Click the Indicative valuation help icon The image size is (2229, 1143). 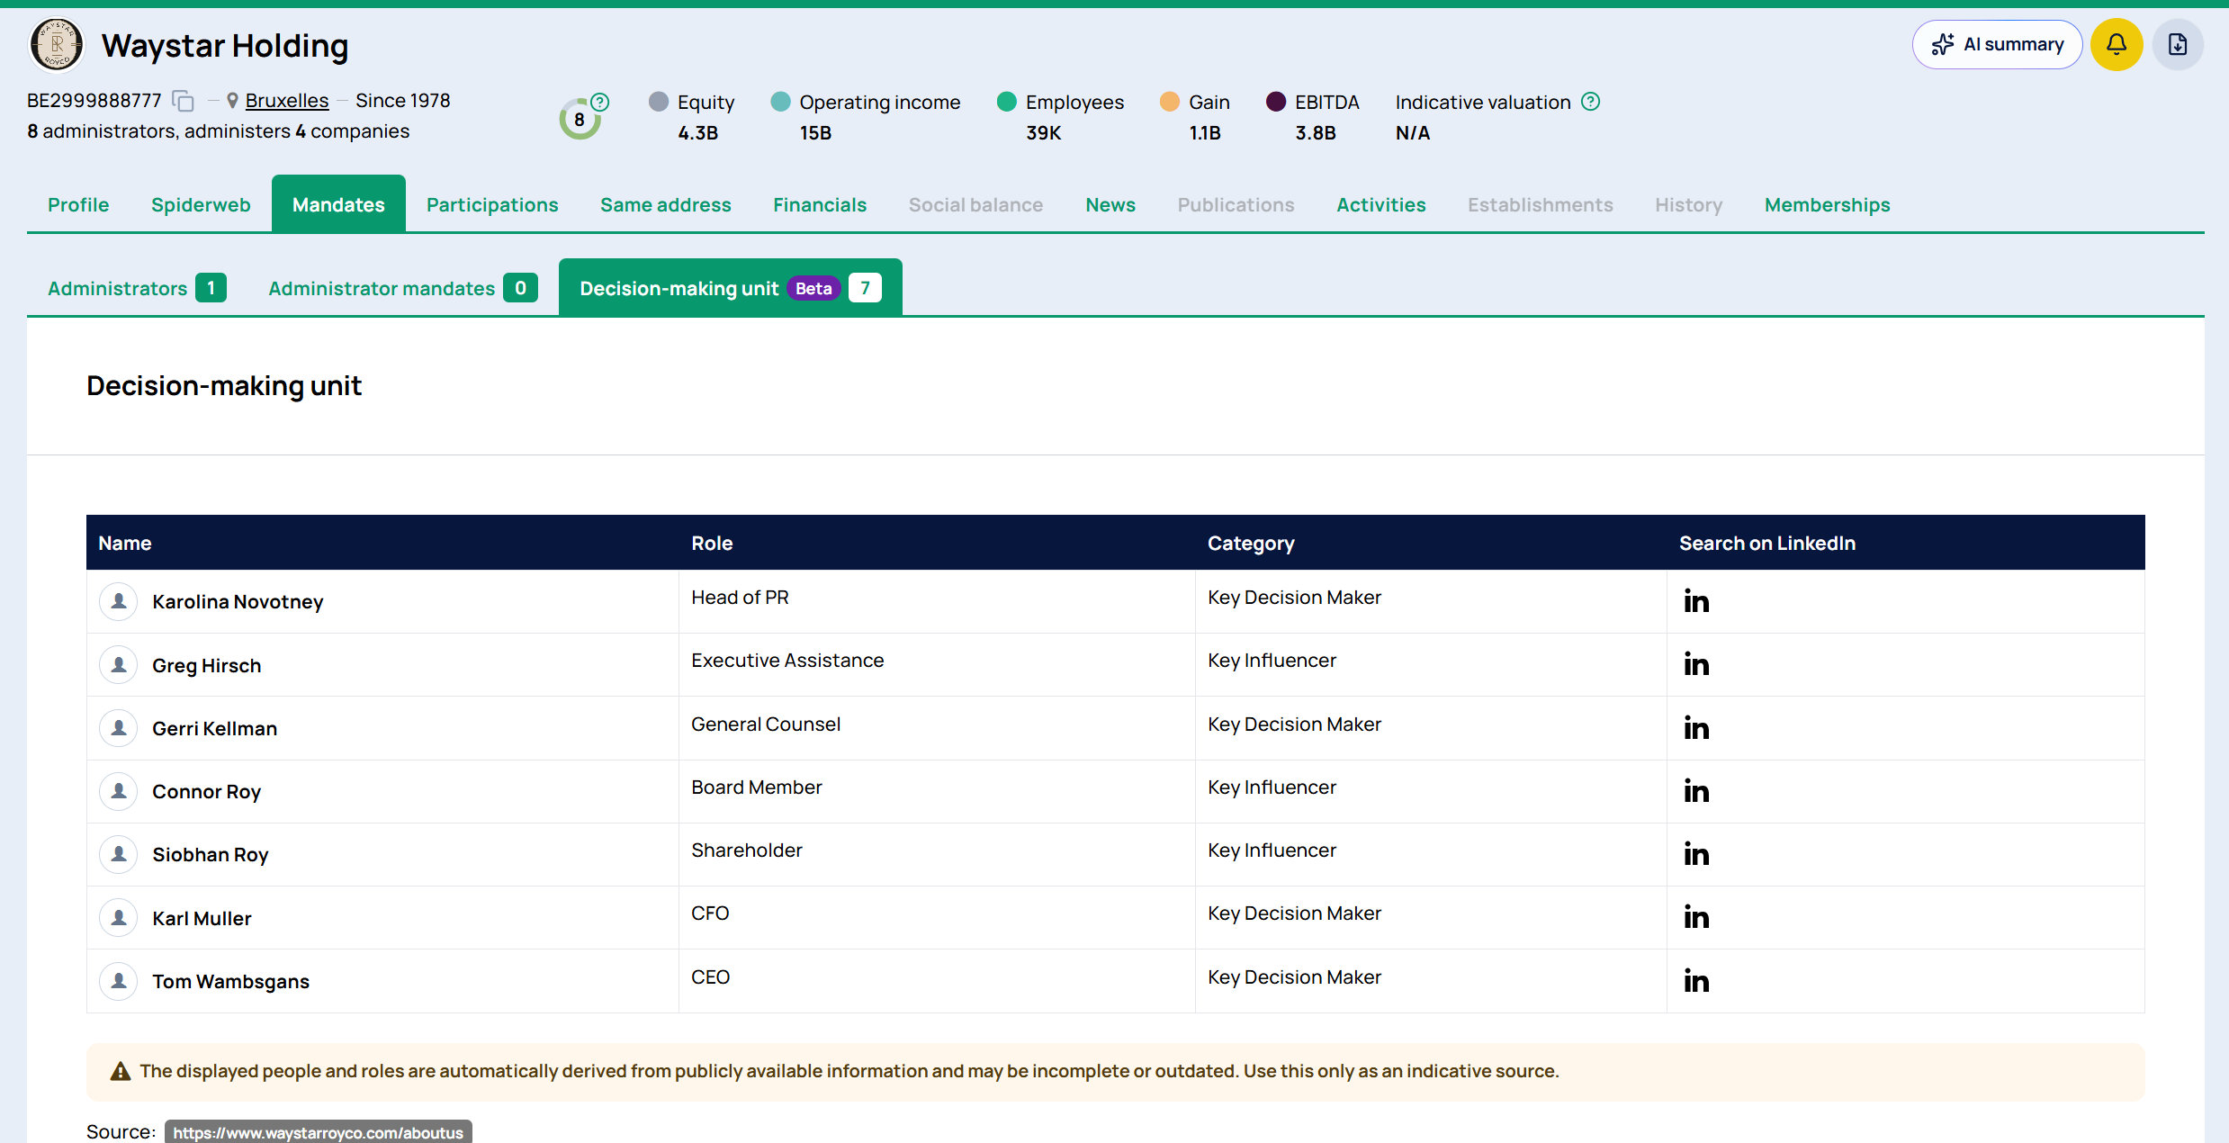click(x=1590, y=102)
